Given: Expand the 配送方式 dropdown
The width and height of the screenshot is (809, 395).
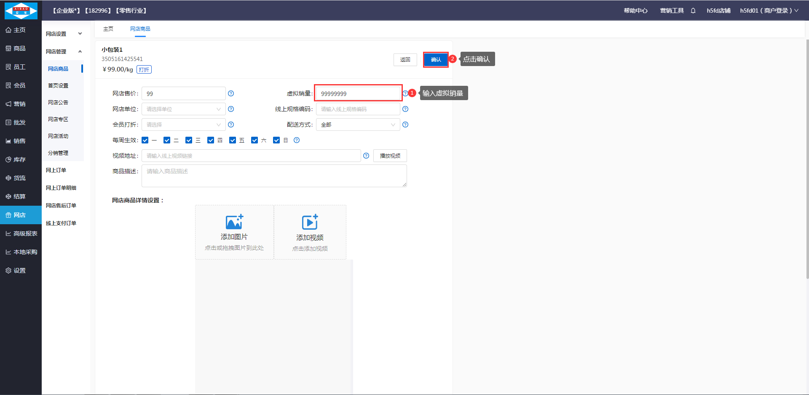Looking at the screenshot, I should (x=358, y=125).
